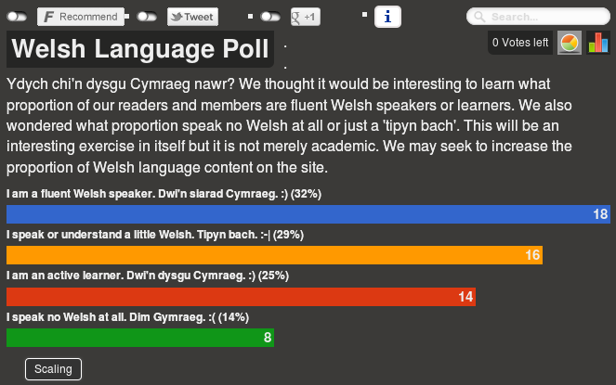Viewport: 616px width, 385px height.
Task: Click the Recommend button
Action: click(81, 17)
